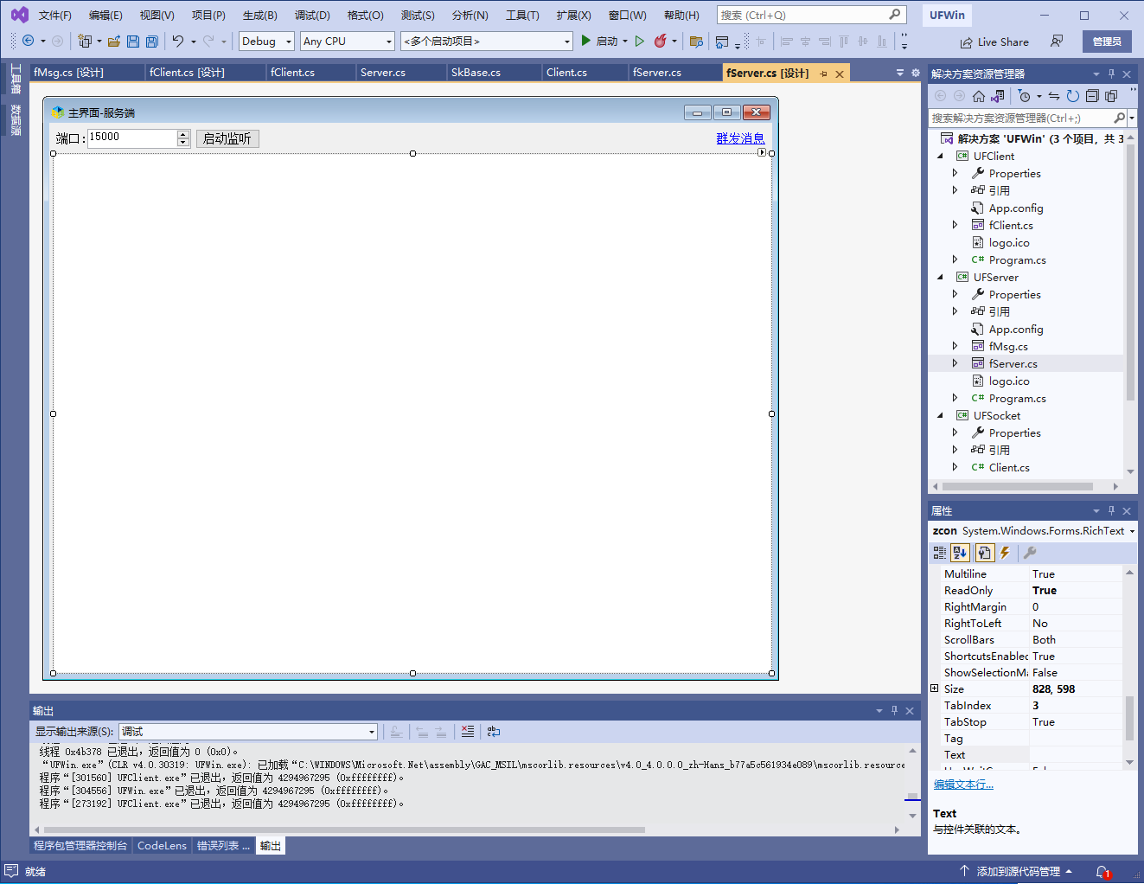This screenshot has width=1144, height=884.
Task: Click the Events lightning bolt icon
Action: (1005, 553)
